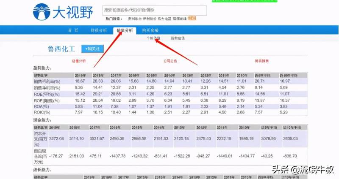Select the 估值分析 navigation tab

pos(125,30)
